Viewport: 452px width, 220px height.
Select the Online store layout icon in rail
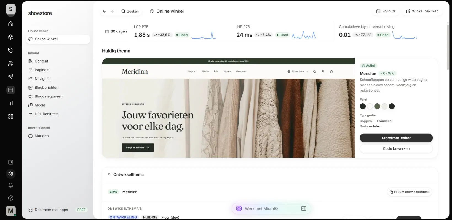(11, 90)
